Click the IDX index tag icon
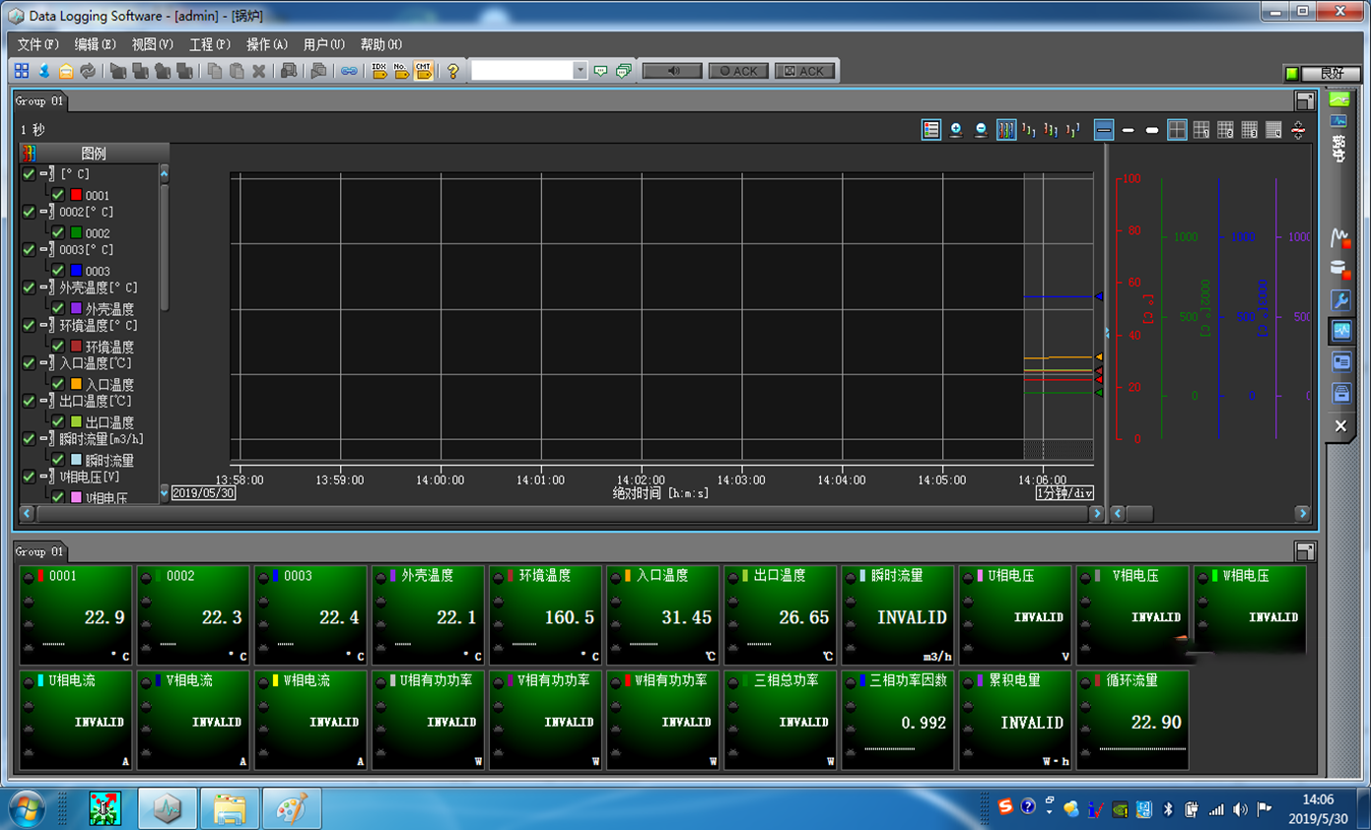Screen dimensions: 1371x830 pyautogui.click(x=378, y=71)
